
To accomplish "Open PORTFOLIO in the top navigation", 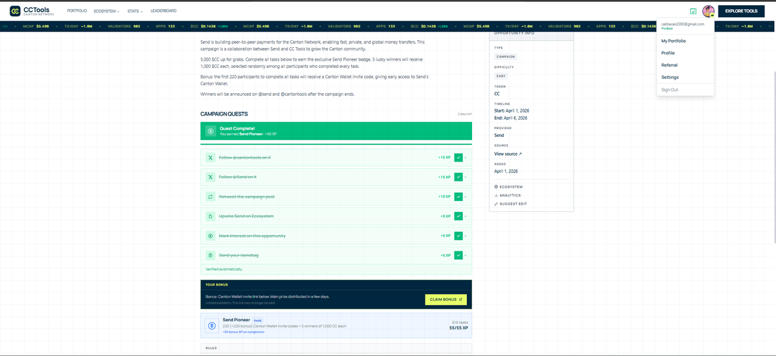I will 78,11.
